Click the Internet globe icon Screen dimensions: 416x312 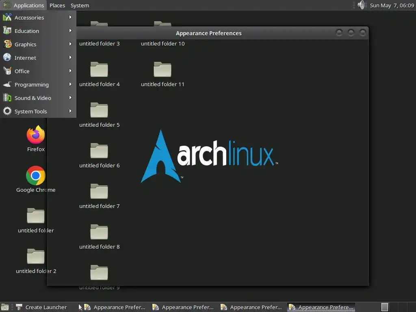[x=7, y=58]
